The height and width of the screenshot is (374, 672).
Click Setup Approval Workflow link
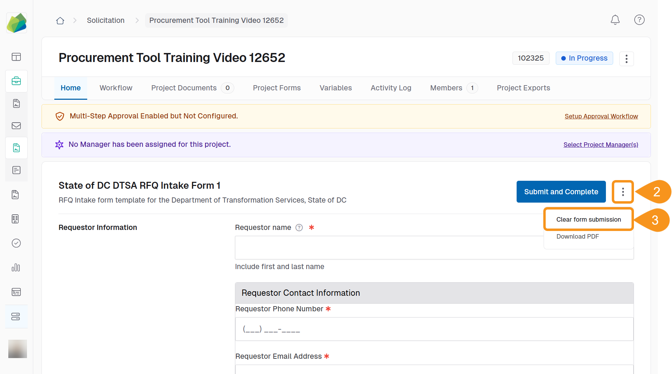[601, 116]
